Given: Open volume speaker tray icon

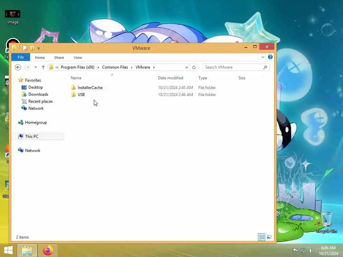Looking at the screenshot, I should 311,250.
